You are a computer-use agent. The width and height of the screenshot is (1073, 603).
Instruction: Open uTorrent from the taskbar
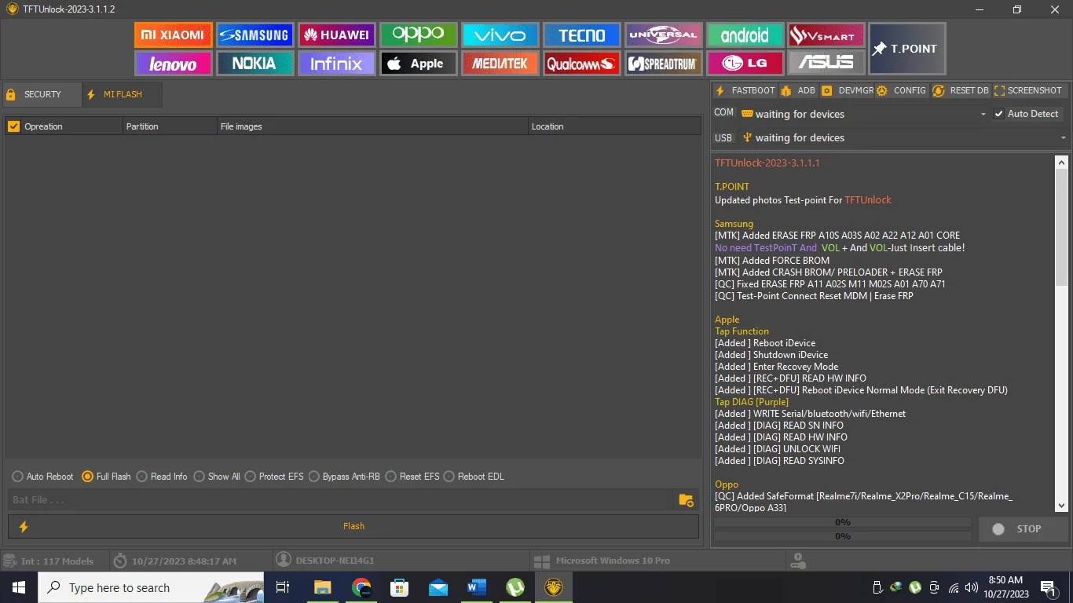point(515,587)
